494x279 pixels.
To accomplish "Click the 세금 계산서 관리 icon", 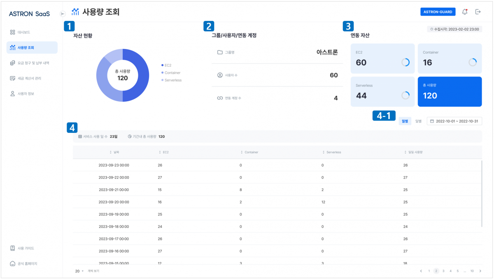I will tap(13, 78).
